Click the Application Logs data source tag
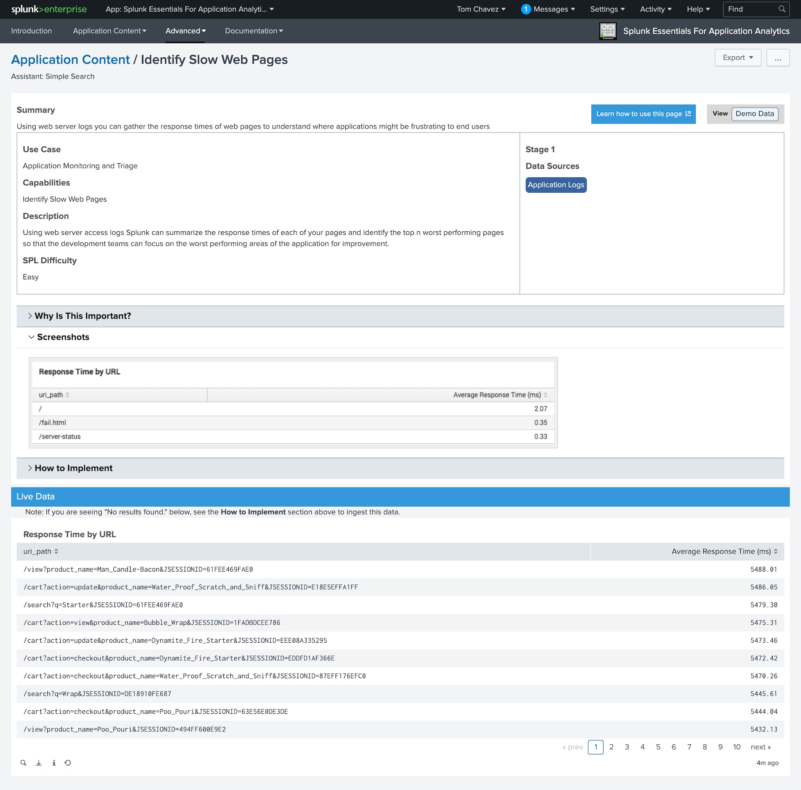Image resolution: width=801 pixels, height=790 pixels. click(x=555, y=185)
